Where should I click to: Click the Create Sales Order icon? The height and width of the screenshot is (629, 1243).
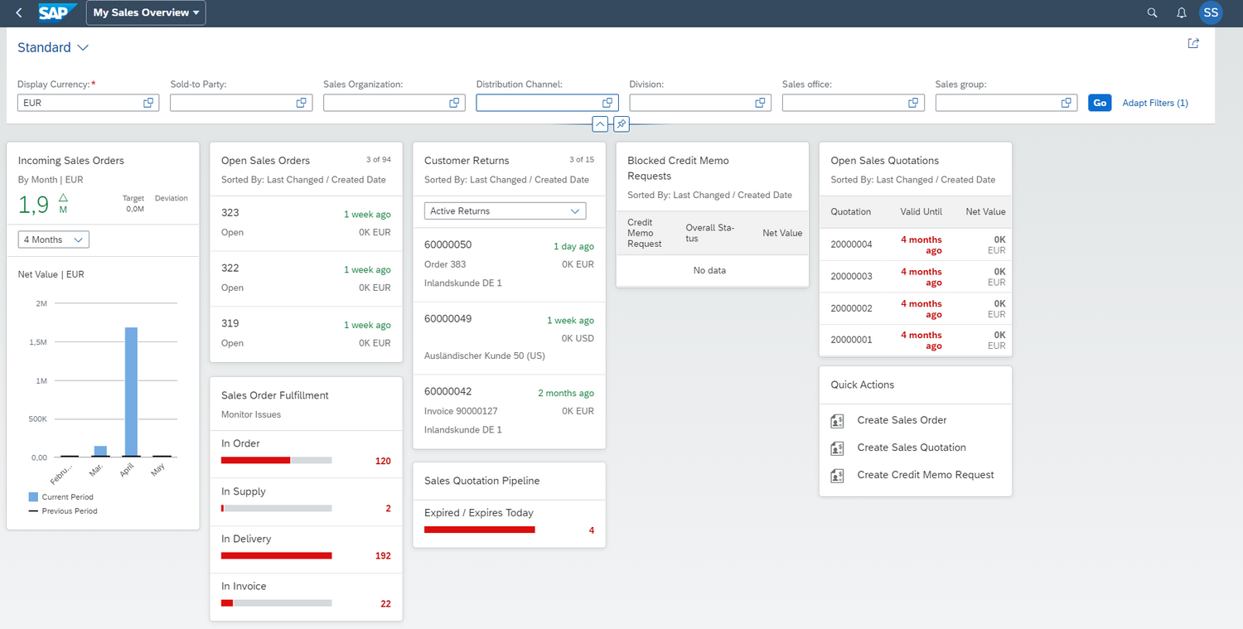(837, 420)
